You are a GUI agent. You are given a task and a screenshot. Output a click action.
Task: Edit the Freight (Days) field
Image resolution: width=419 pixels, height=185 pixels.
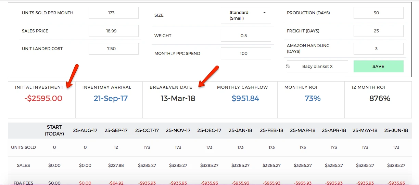378,31
